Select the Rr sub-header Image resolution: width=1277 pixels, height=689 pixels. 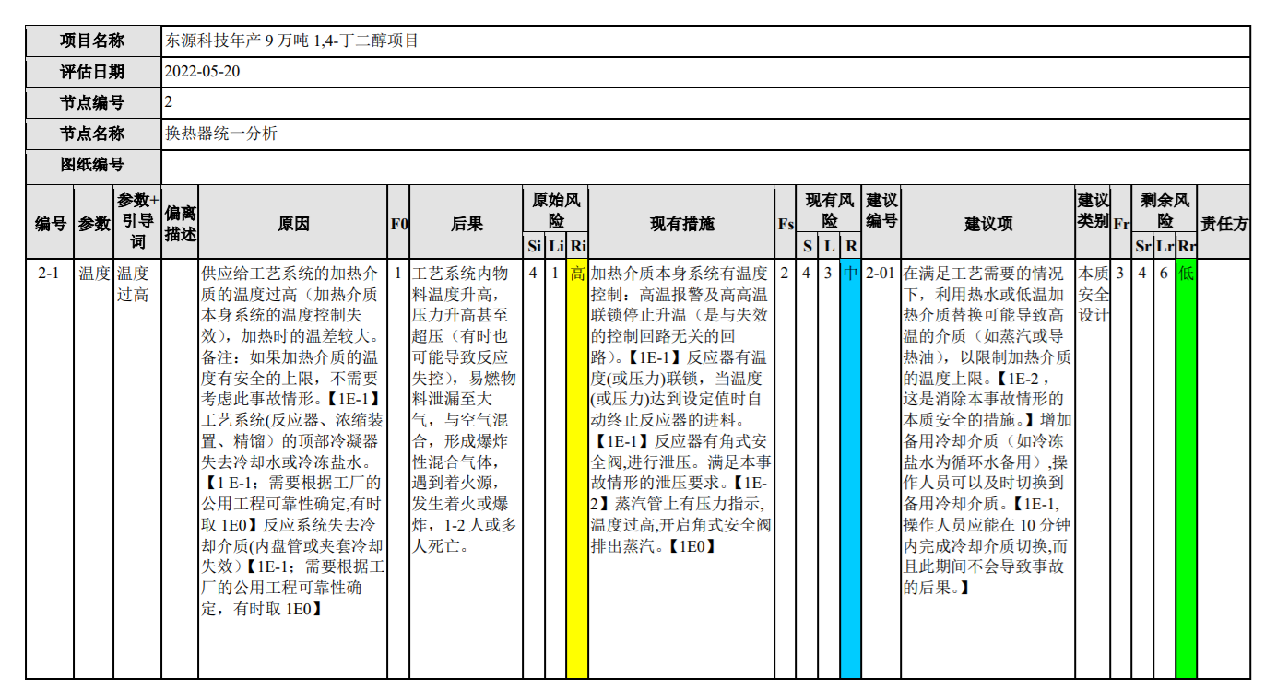tap(1187, 247)
